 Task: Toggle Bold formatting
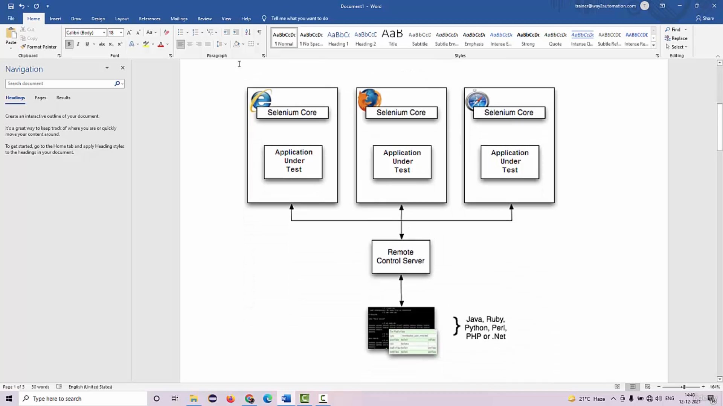pos(69,44)
